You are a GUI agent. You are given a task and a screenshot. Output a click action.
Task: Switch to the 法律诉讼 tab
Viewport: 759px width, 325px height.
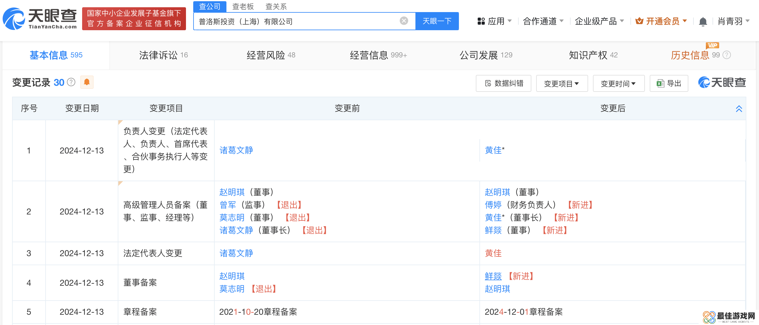[x=163, y=55]
